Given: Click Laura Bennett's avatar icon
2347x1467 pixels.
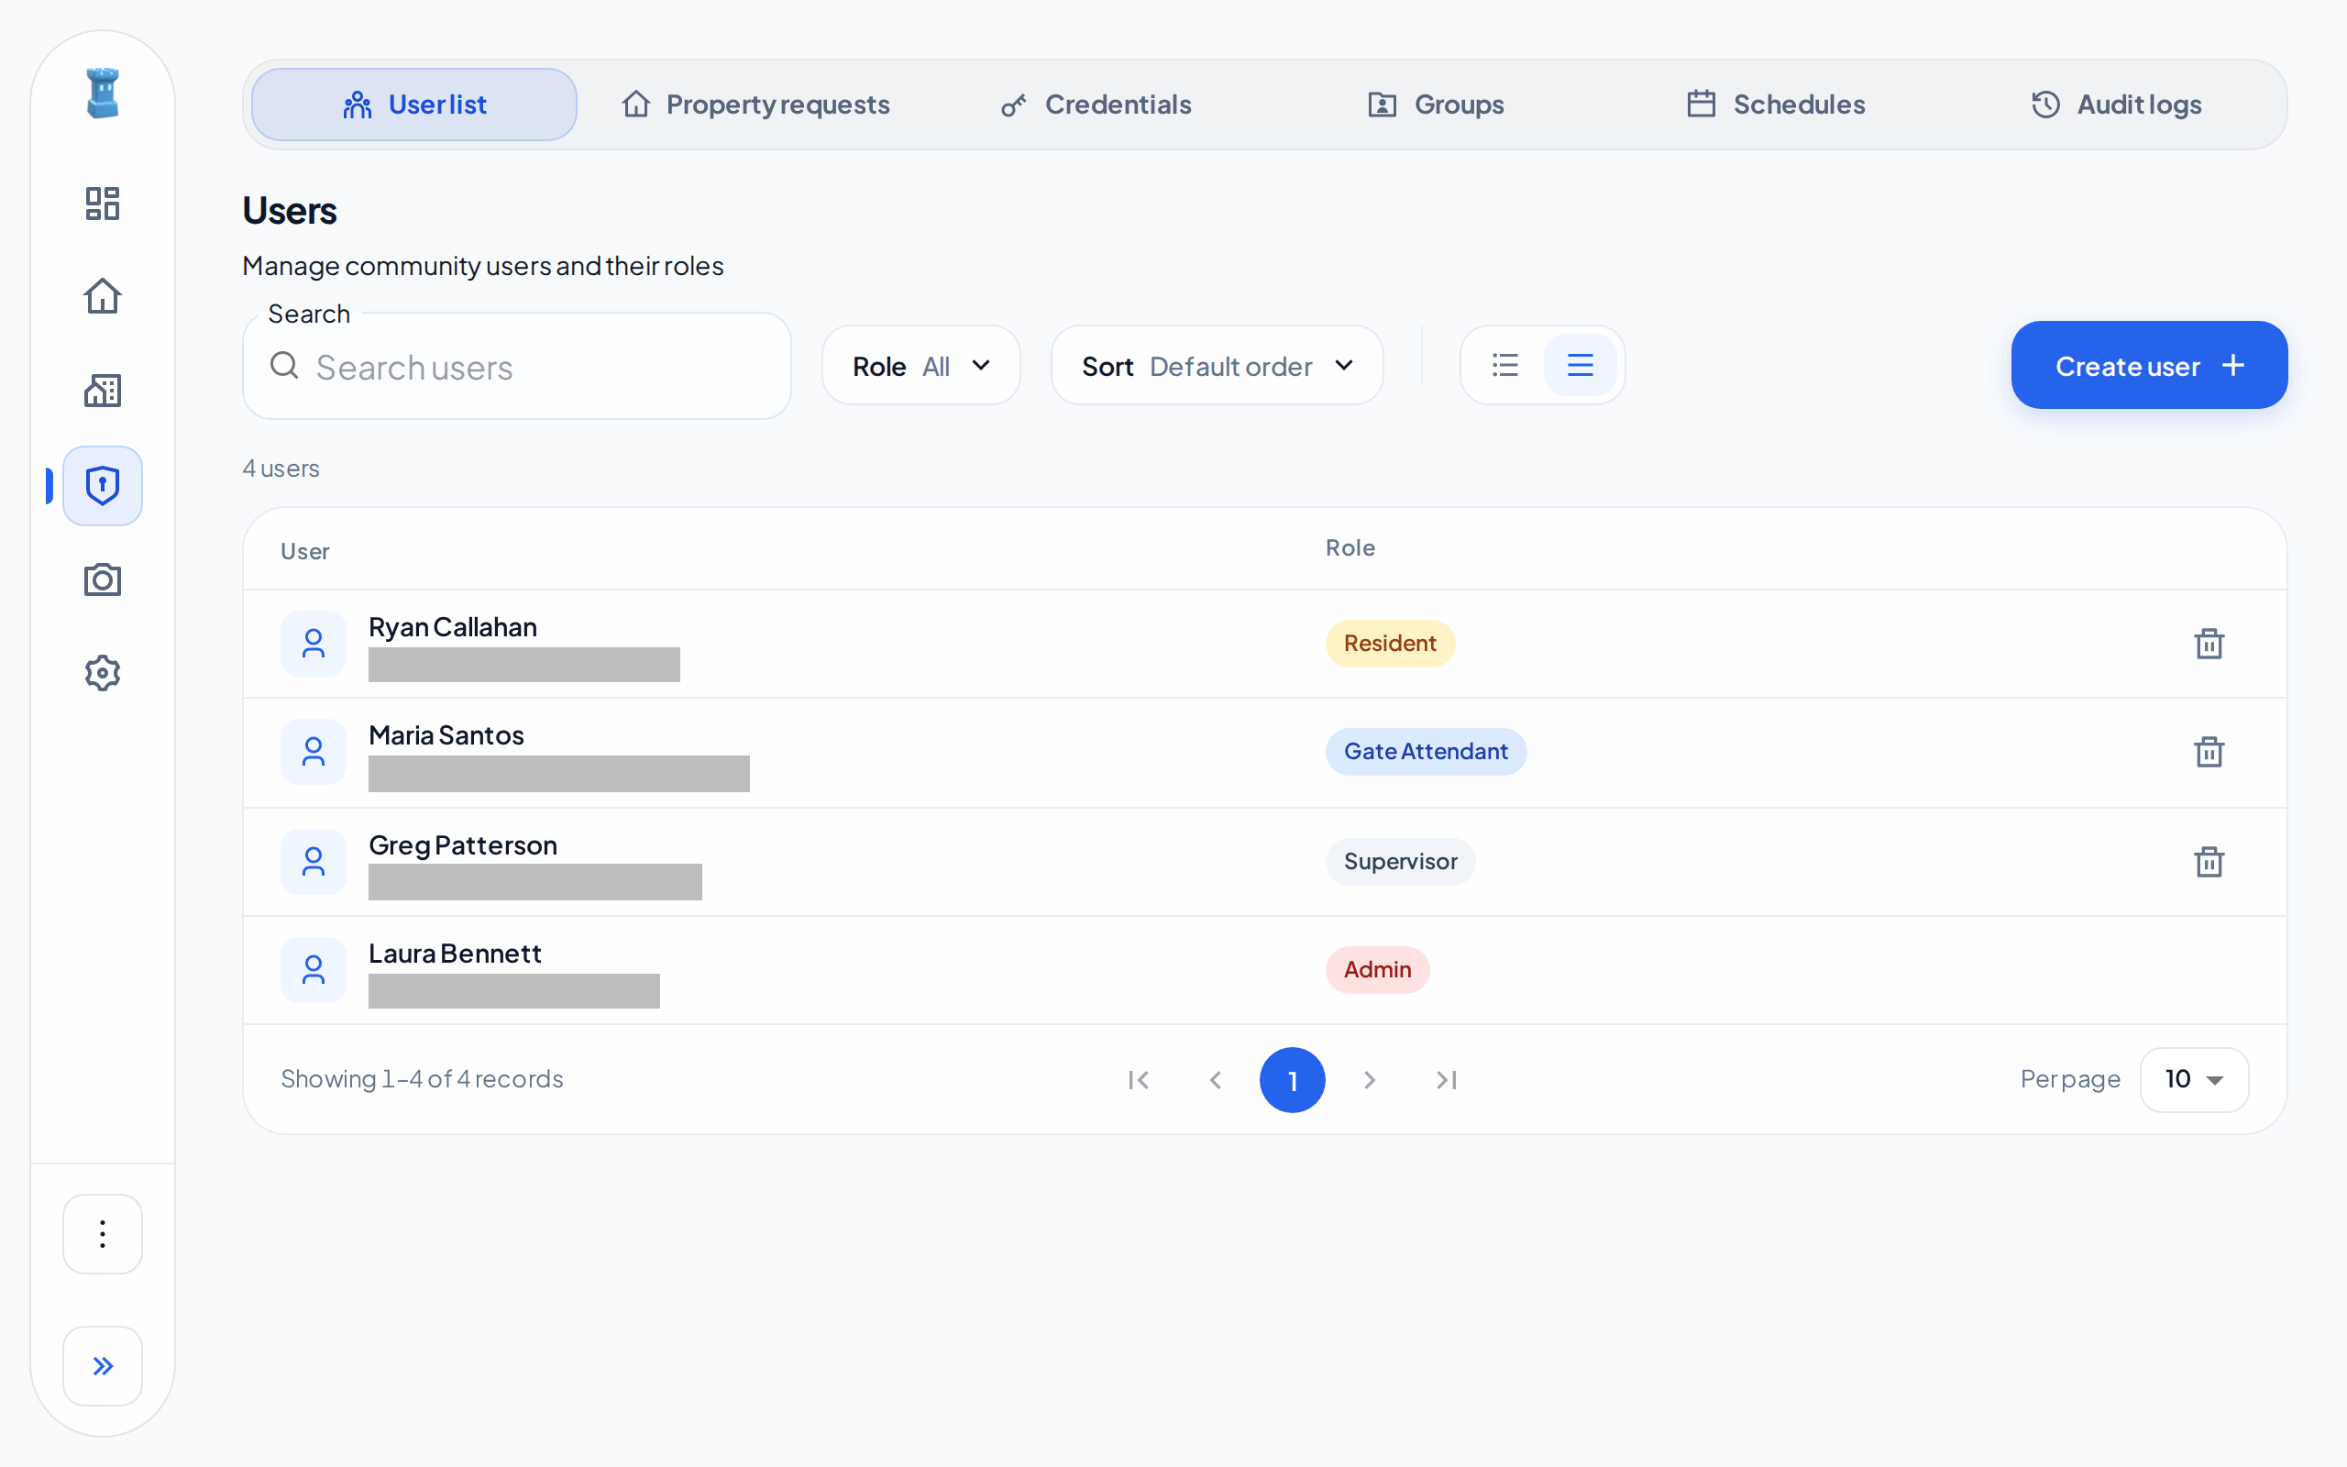Looking at the screenshot, I should 314,970.
